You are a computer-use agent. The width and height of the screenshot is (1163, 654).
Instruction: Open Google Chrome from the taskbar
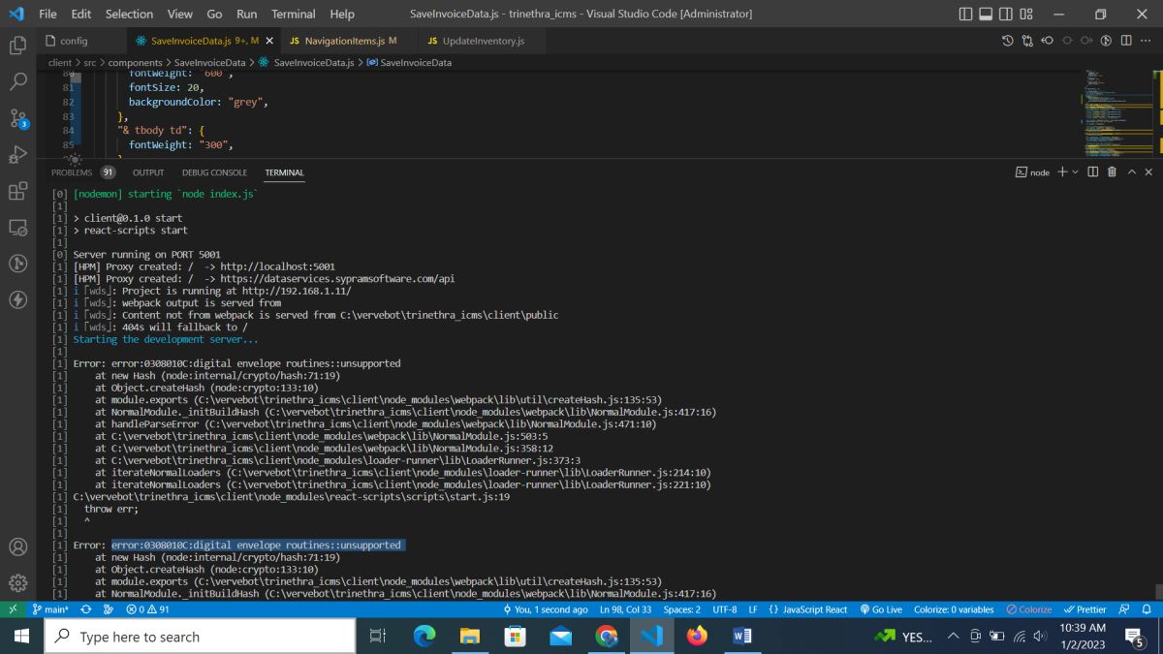click(607, 637)
